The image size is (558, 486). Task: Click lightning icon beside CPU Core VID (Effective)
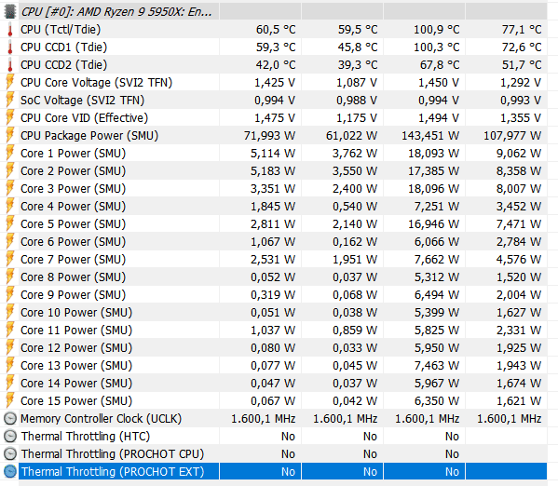point(10,117)
